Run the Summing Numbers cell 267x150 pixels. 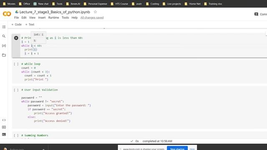(x=16, y=135)
